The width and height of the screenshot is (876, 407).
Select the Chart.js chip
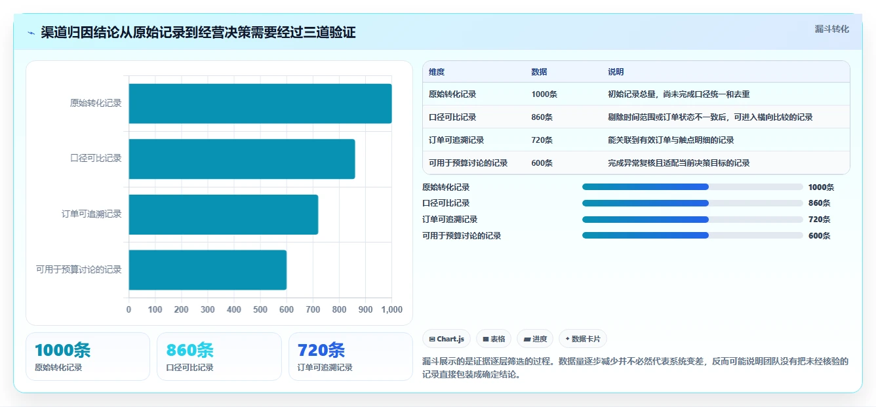pyautogui.click(x=447, y=339)
